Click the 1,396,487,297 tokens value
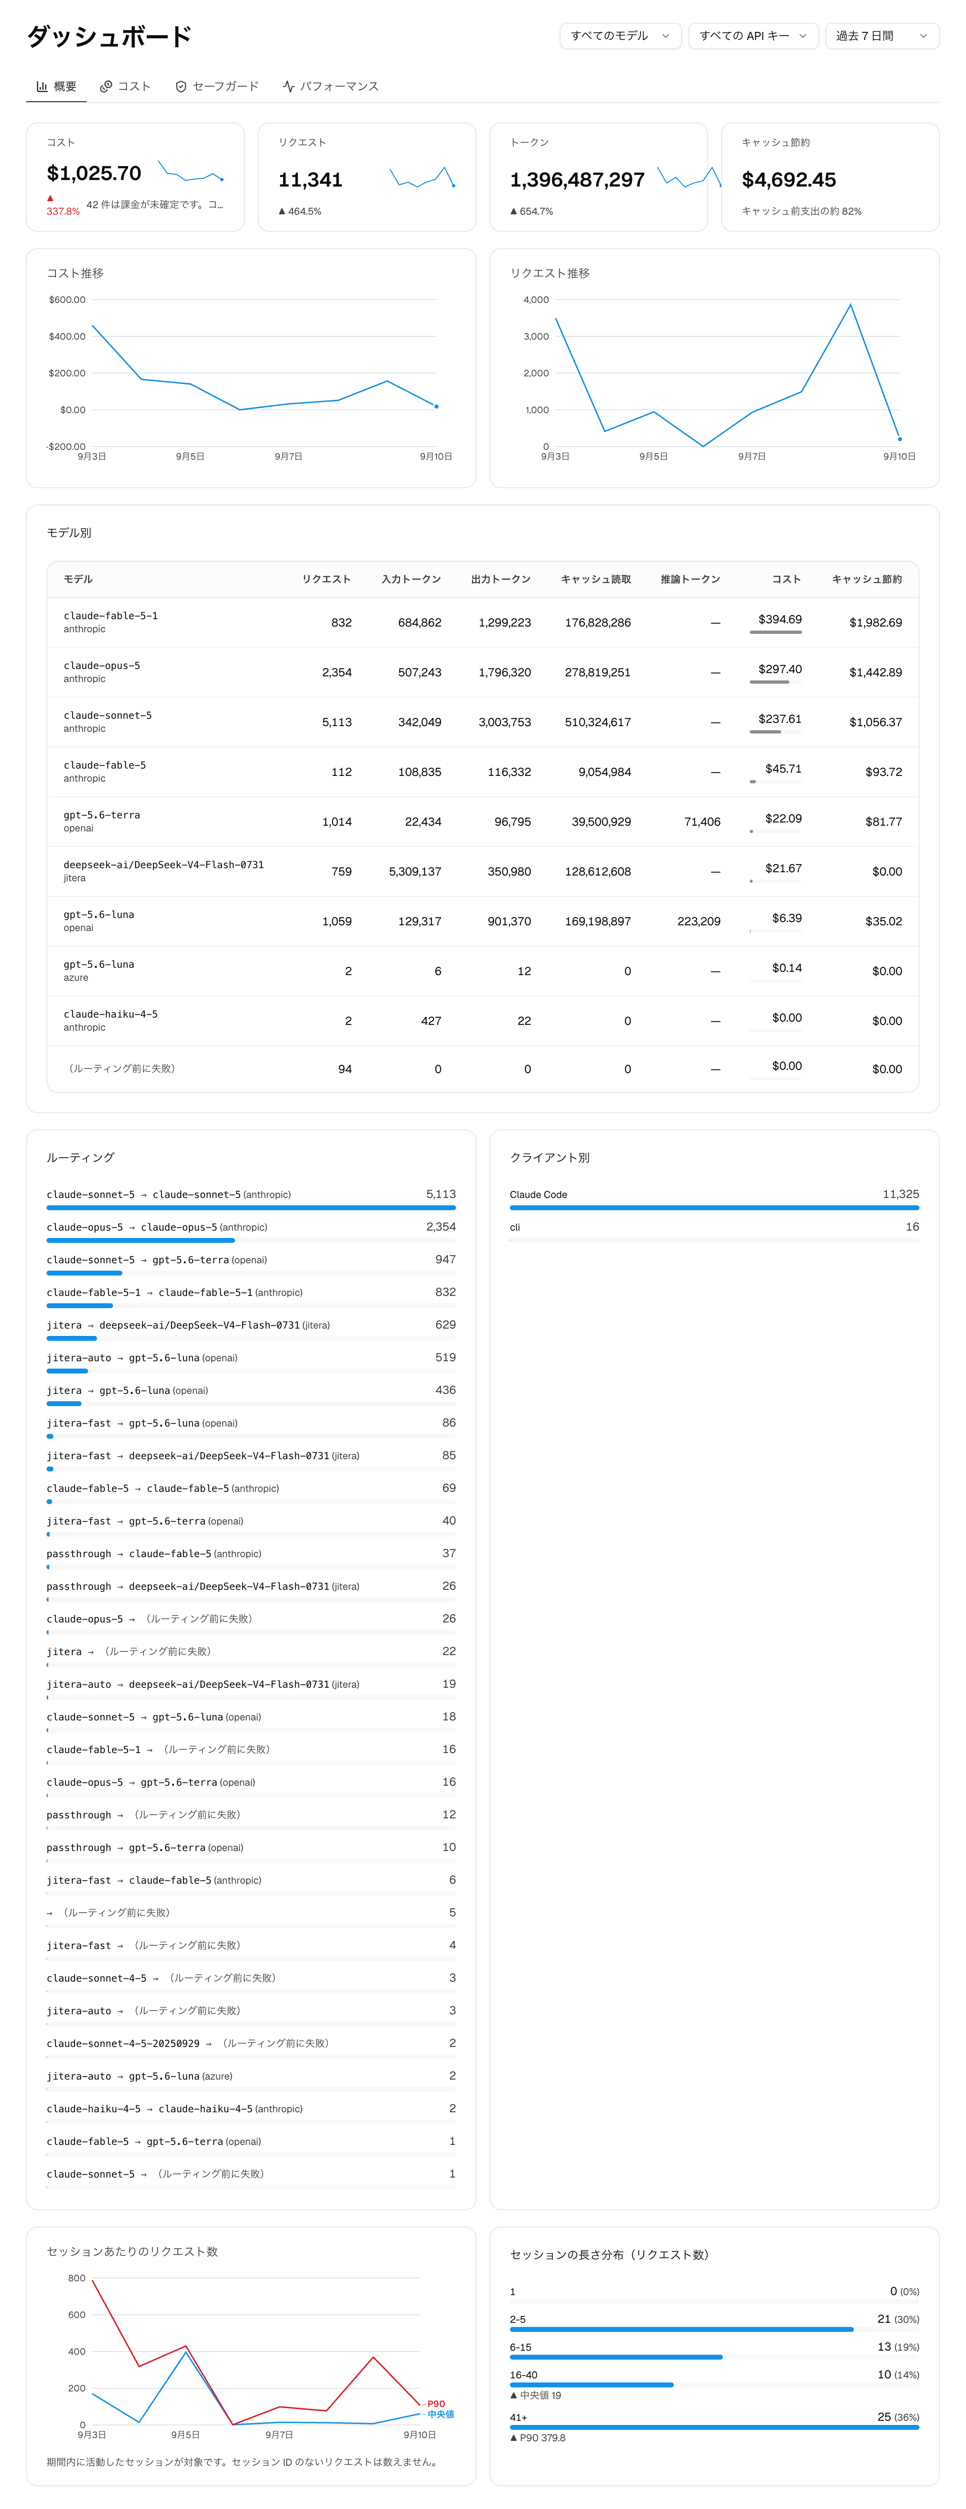Image resolution: width=966 pixels, height=2509 pixels. [578, 180]
